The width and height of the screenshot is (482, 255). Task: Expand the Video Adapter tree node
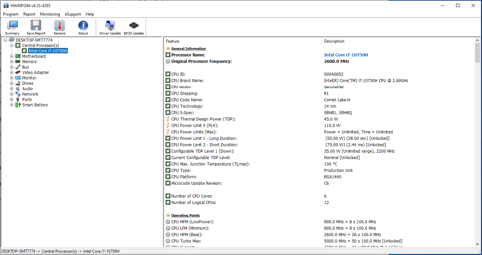(12, 73)
